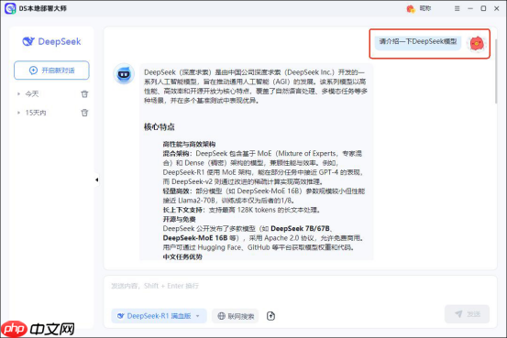507x338 pixels.
Task: Open the user avatar next to 昵称
Action: click(411, 9)
